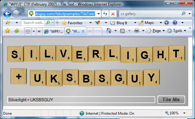The width and height of the screenshot is (195, 119).
Task: Open the Tools menu
Action: click(x=177, y=31)
